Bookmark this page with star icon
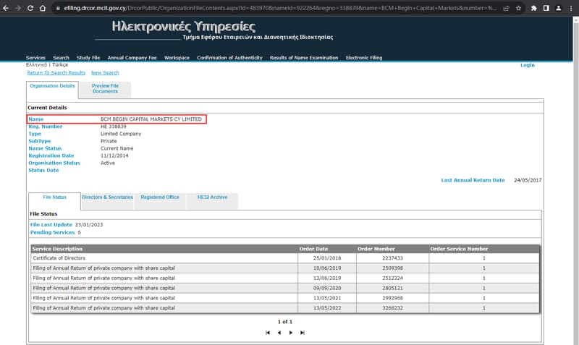 pyautogui.click(x=518, y=8)
